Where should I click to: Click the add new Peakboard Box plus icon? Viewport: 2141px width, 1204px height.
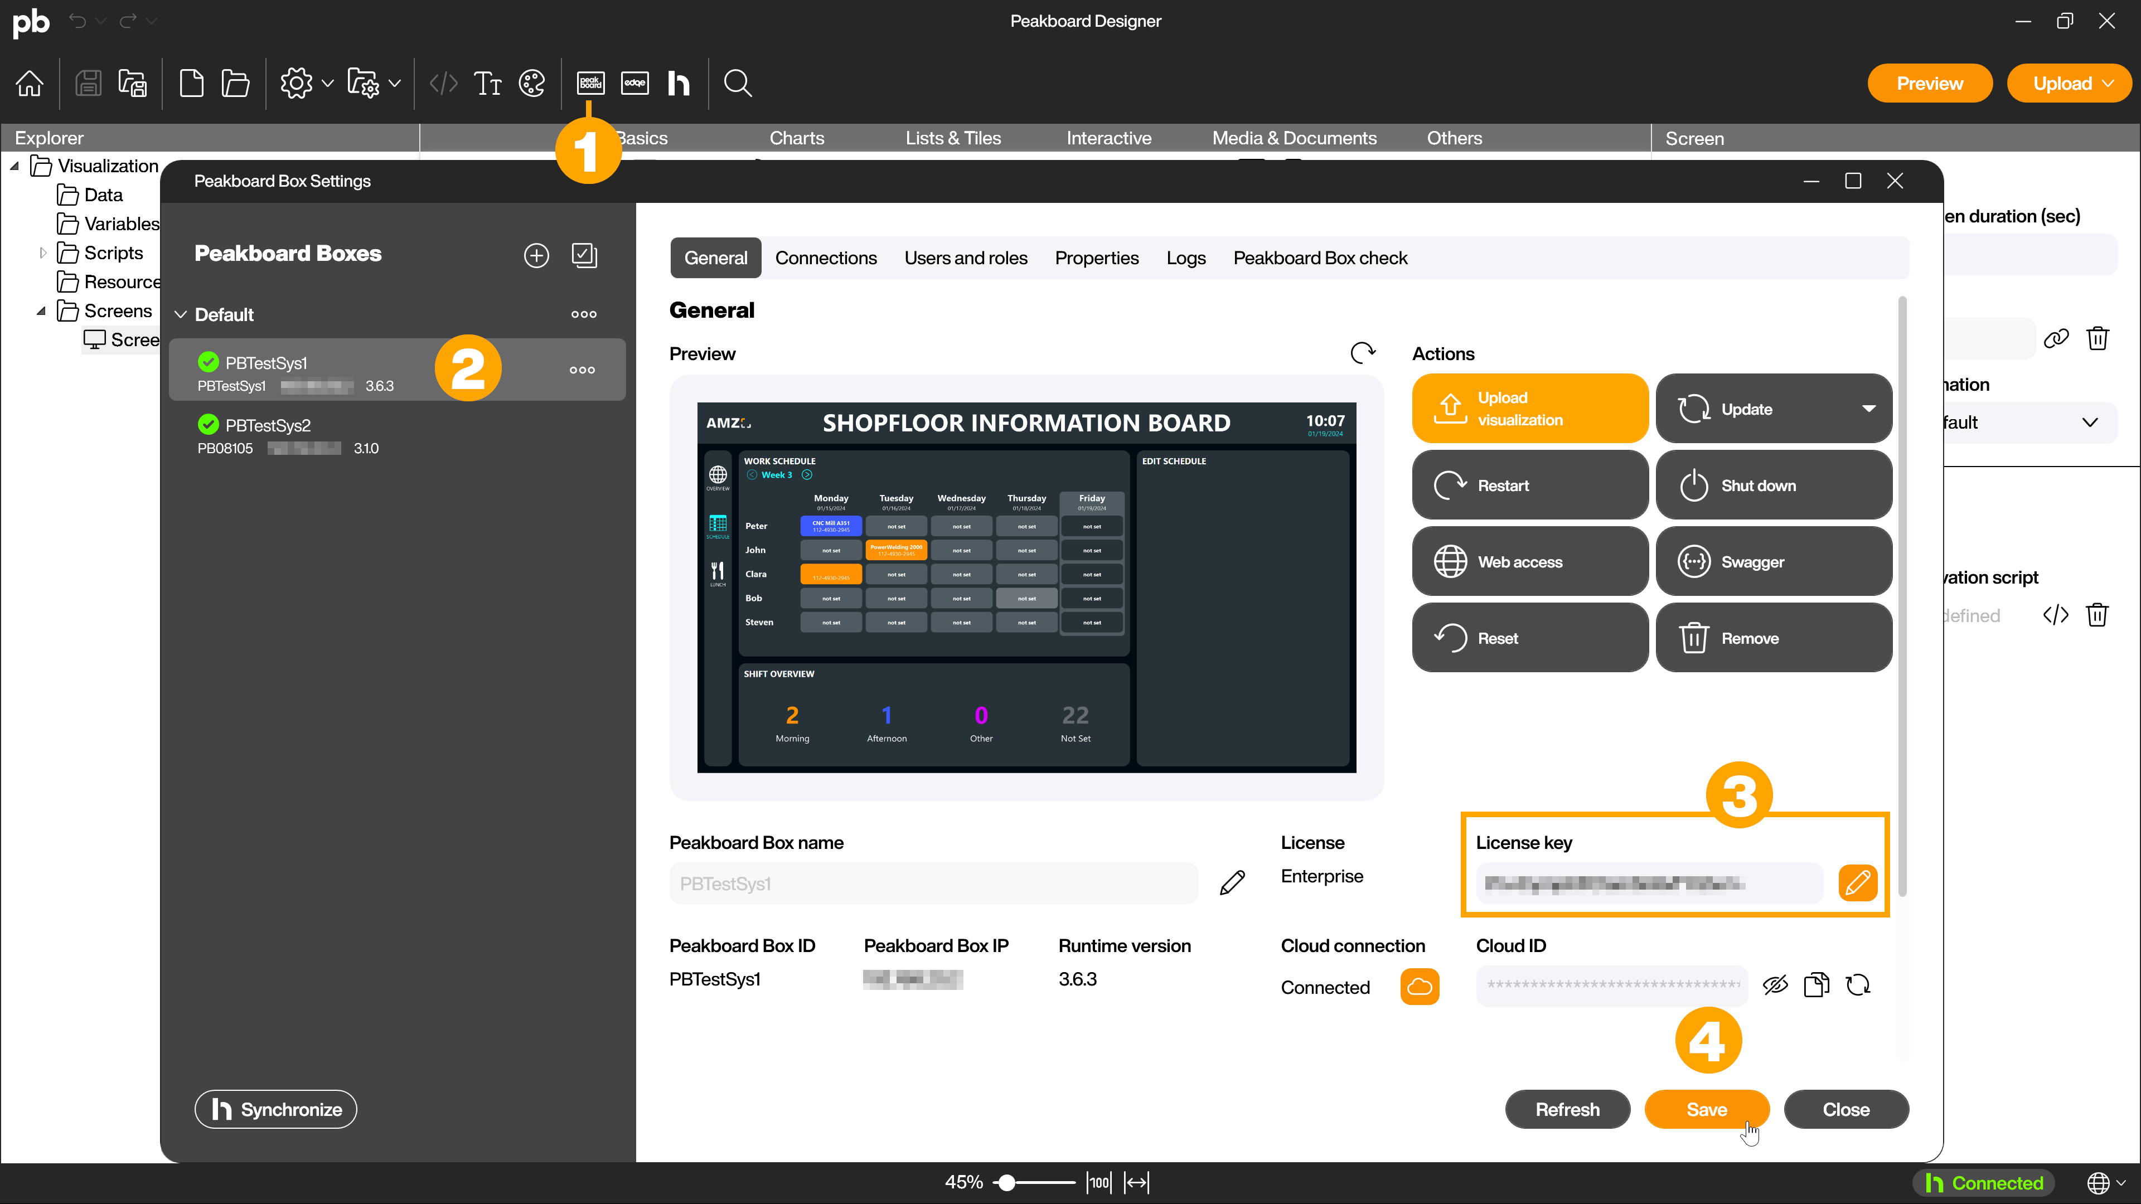[537, 254]
